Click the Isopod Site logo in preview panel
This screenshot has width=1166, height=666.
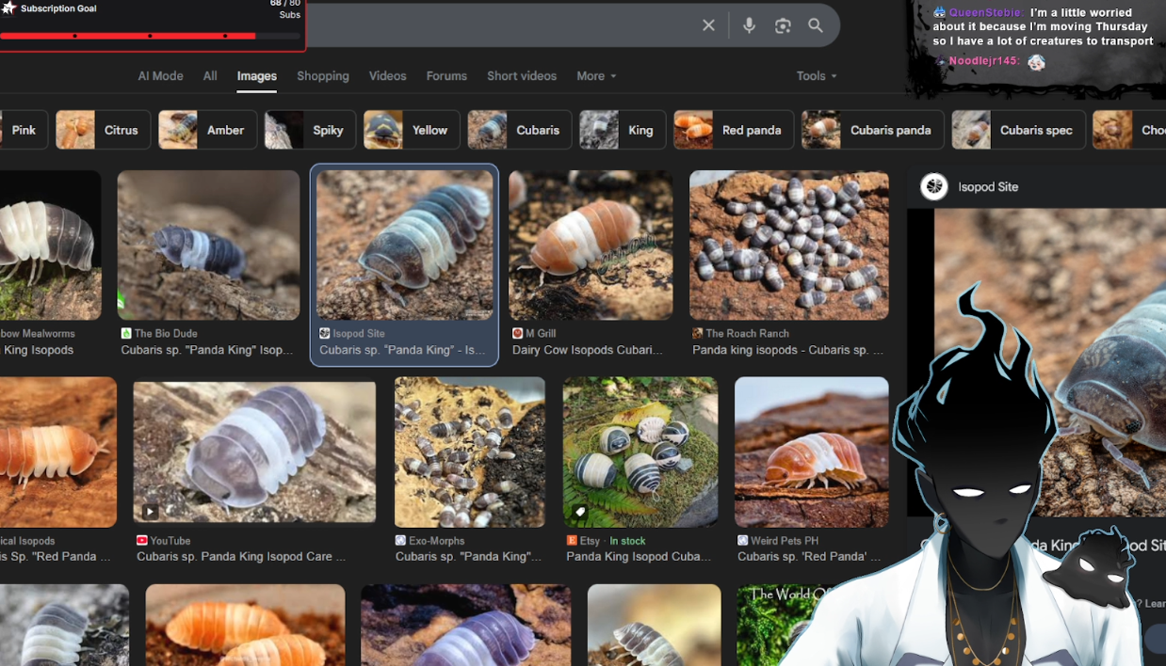coord(934,186)
